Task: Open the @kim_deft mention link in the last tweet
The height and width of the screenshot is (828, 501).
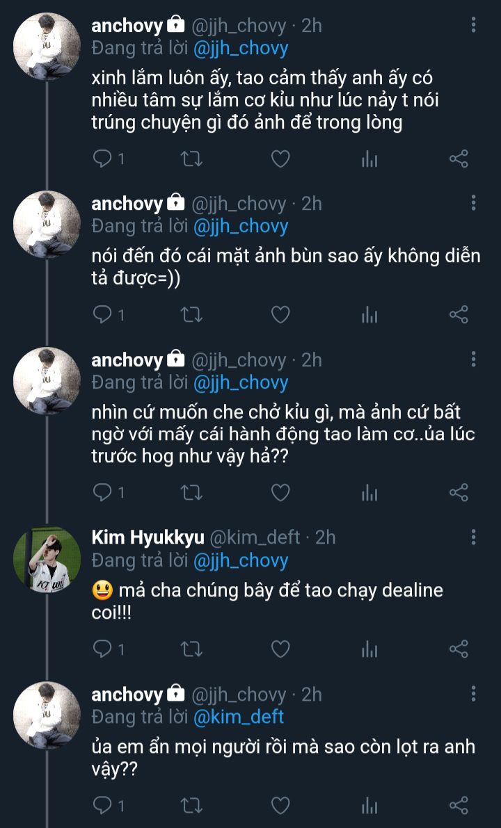Action: point(238,716)
